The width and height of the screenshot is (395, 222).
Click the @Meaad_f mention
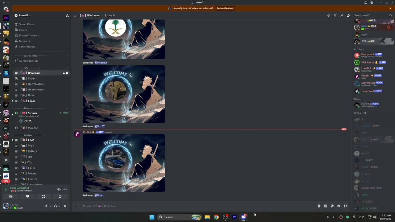(101, 63)
